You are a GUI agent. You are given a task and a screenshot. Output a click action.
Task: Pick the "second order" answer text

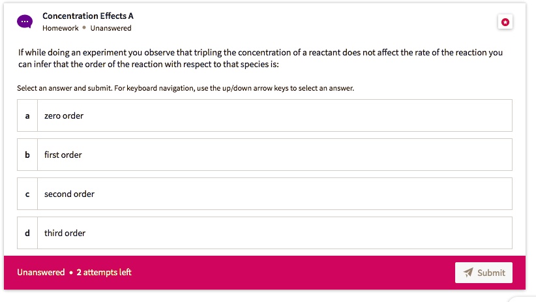[x=69, y=194]
